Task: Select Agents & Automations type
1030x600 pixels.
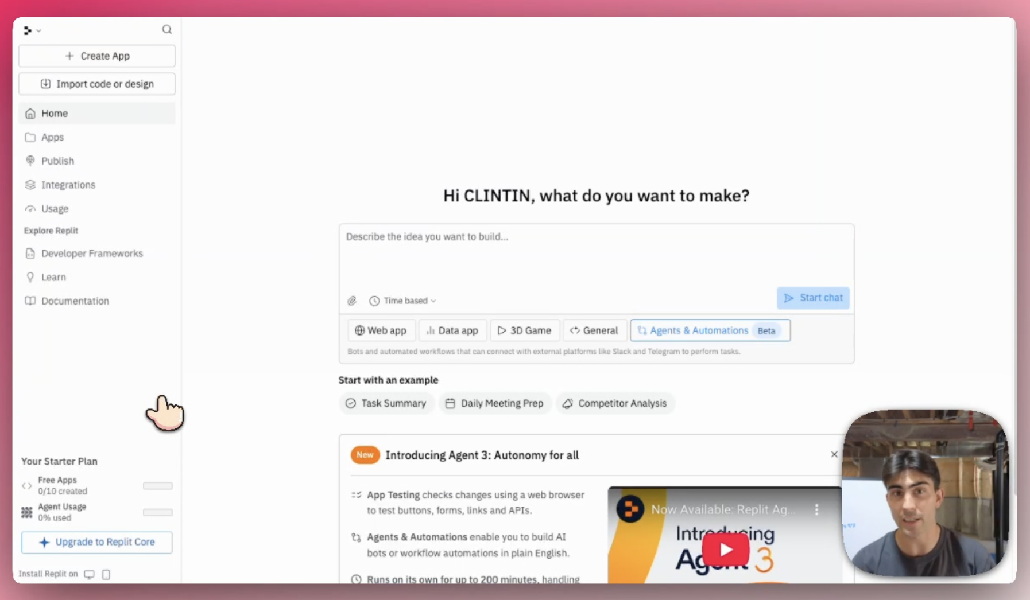Action: click(x=710, y=330)
